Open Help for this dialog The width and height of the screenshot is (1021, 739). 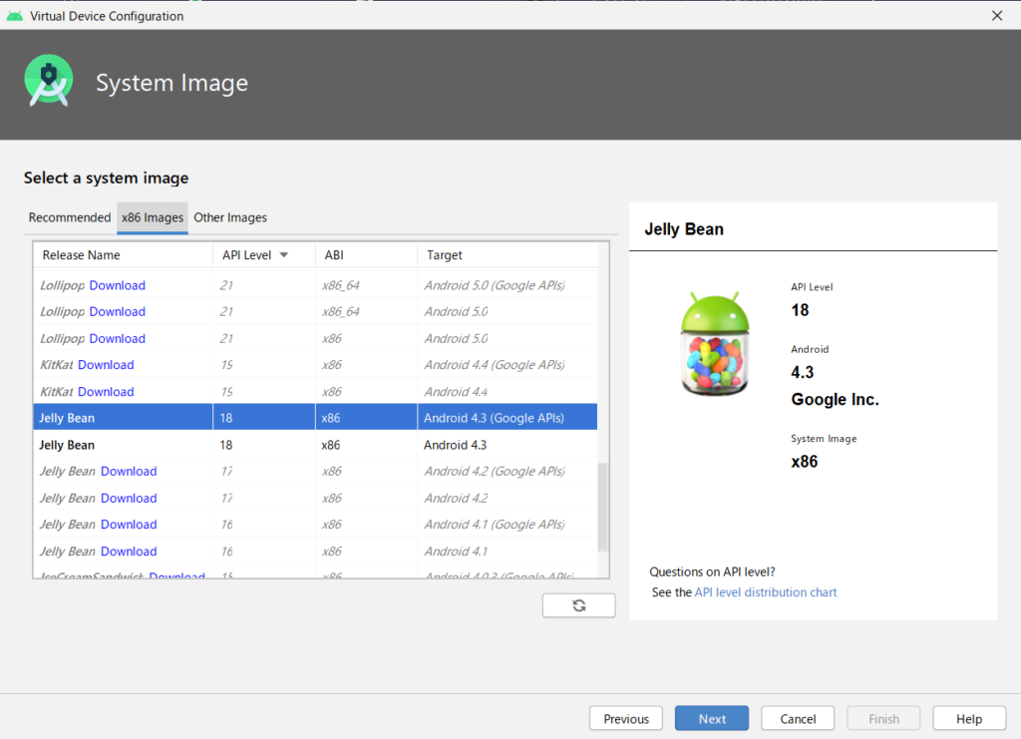[968, 718]
